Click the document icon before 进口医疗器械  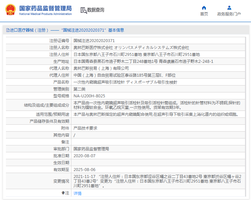[8, 30]
